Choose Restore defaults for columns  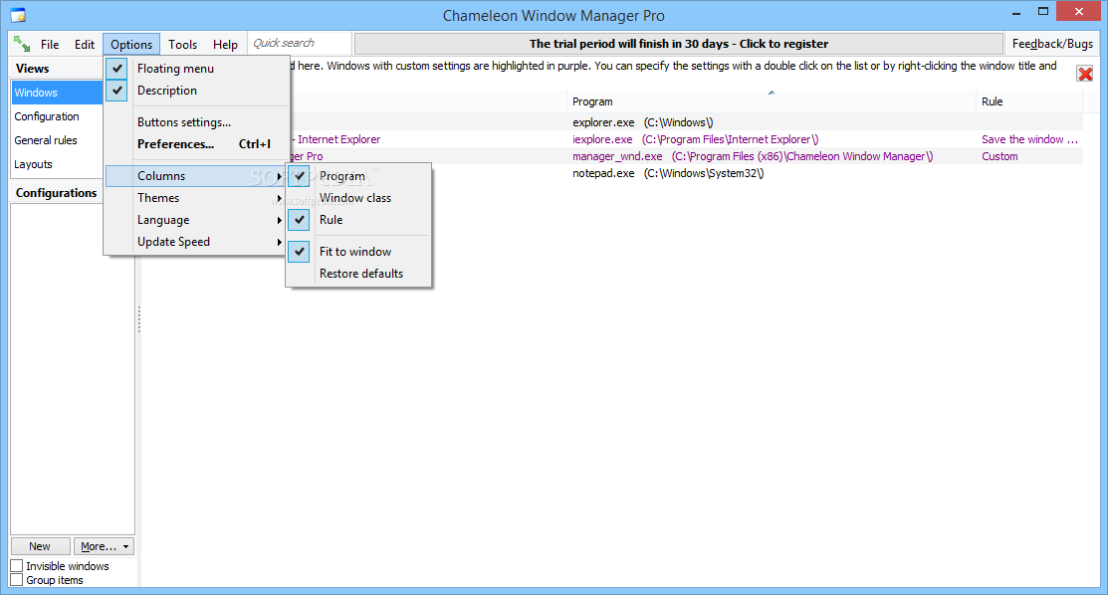tap(358, 274)
